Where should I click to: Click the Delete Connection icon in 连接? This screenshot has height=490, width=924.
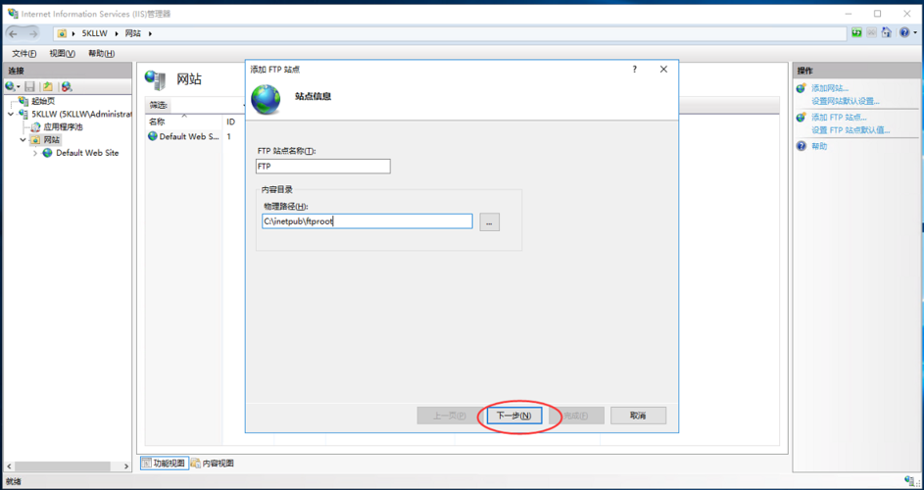(67, 86)
